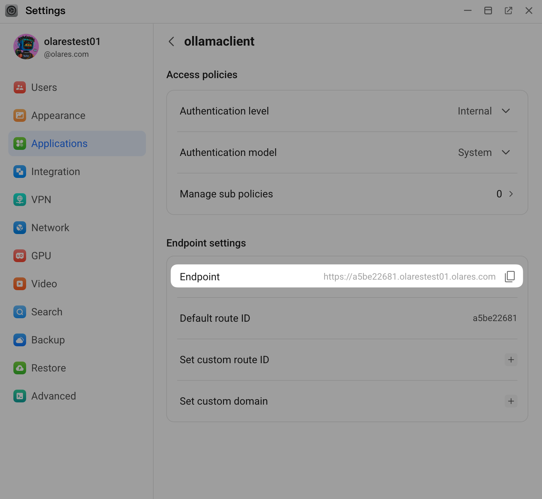
Task: Click the Restore section icon
Action: pyautogui.click(x=19, y=368)
